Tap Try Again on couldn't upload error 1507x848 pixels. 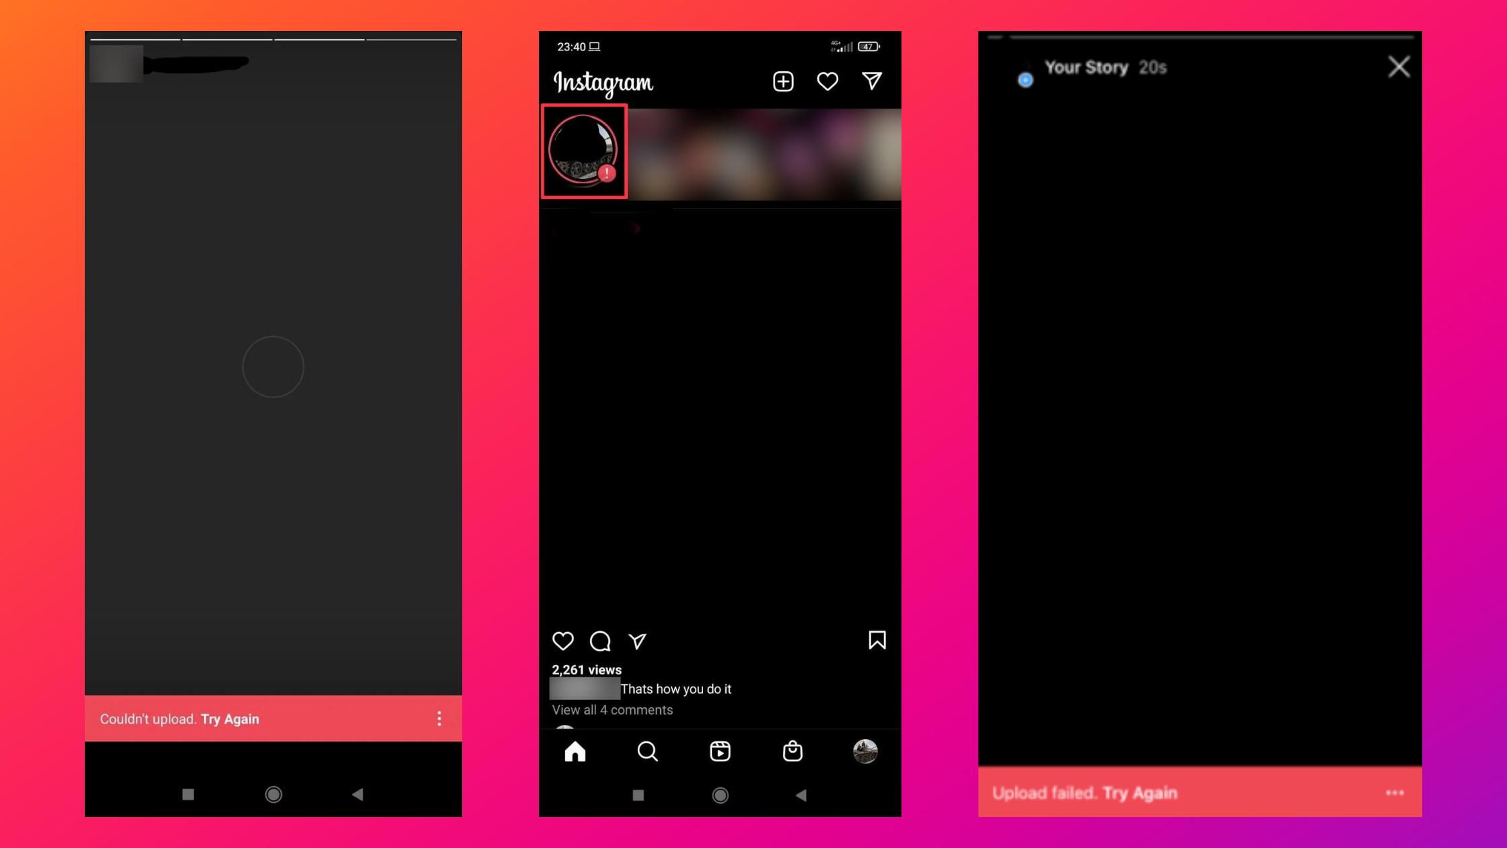pos(229,719)
